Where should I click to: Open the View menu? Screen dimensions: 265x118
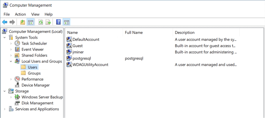(35, 14)
